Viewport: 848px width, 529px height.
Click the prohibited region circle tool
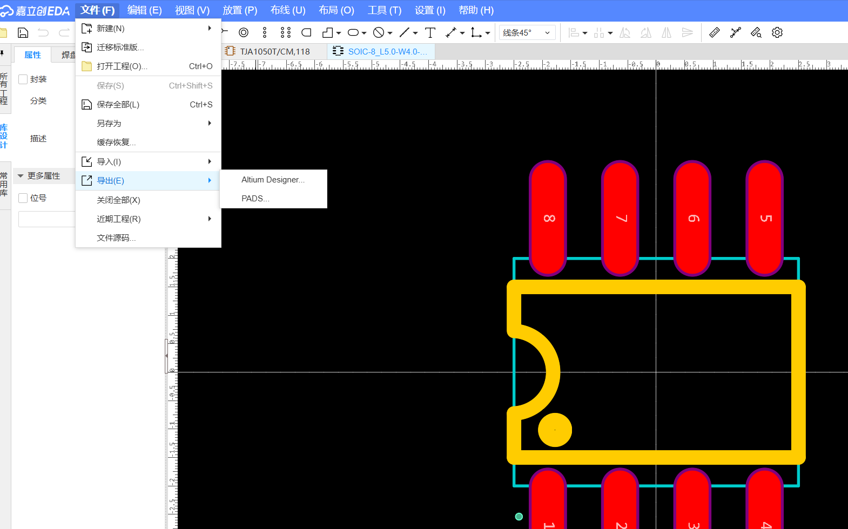coord(379,33)
